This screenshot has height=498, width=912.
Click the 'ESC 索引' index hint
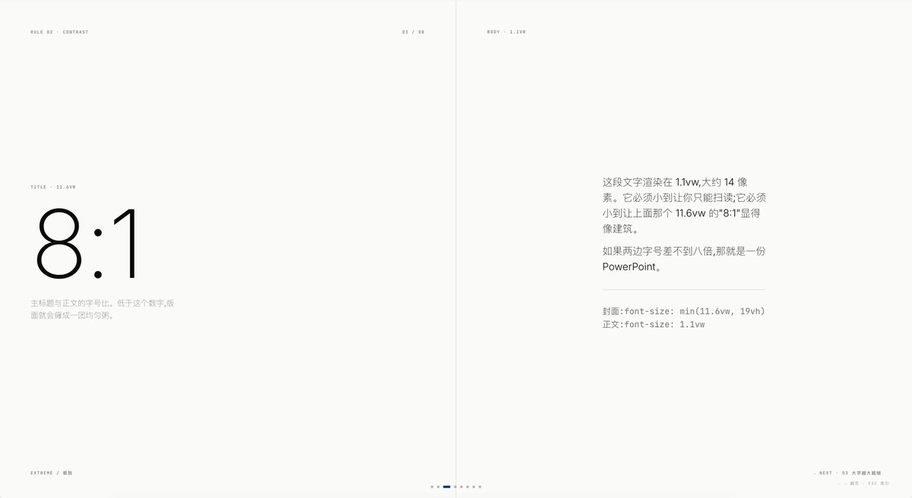pos(879,483)
